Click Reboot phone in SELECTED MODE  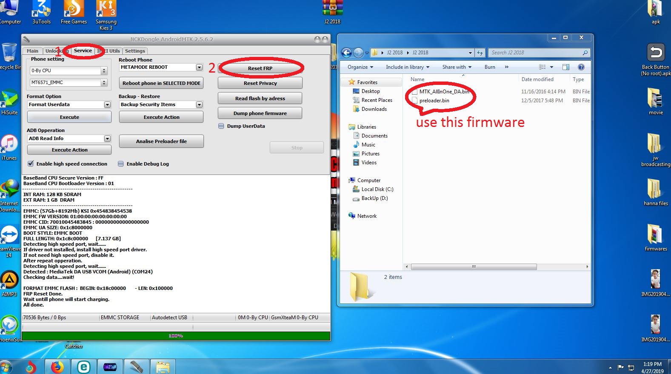161,83
